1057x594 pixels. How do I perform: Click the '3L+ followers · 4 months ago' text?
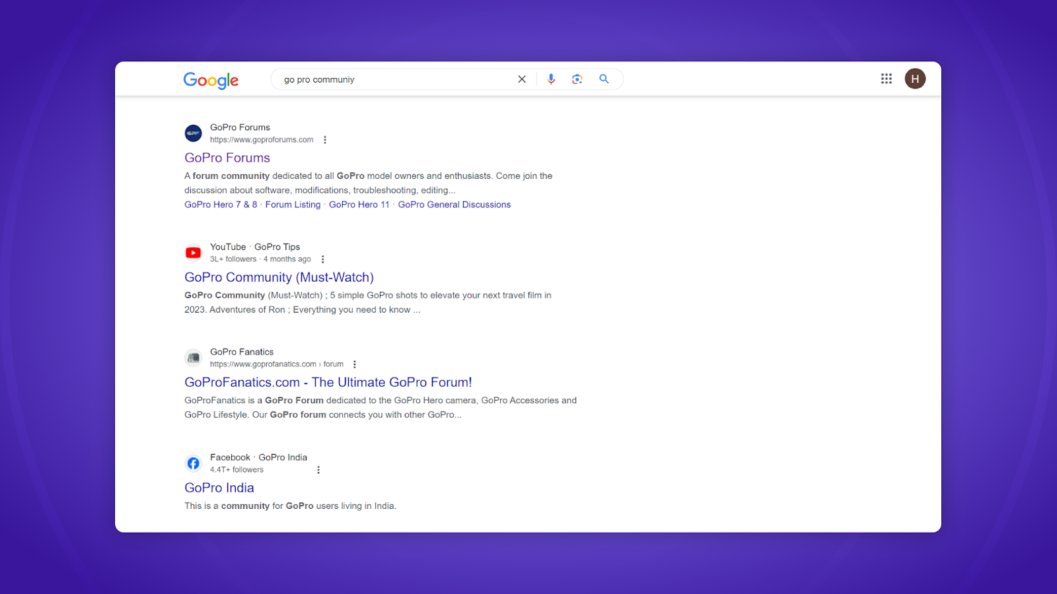click(x=260, y=259)
